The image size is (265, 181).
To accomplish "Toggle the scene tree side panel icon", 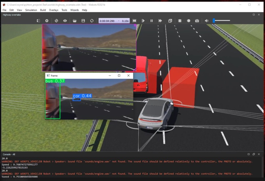I will tap(38, 21).
